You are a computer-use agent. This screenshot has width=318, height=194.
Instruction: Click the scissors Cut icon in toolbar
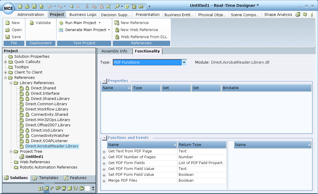87,6
